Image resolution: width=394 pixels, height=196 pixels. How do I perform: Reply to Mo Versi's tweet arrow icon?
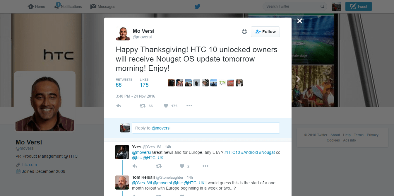coord(119,106)
